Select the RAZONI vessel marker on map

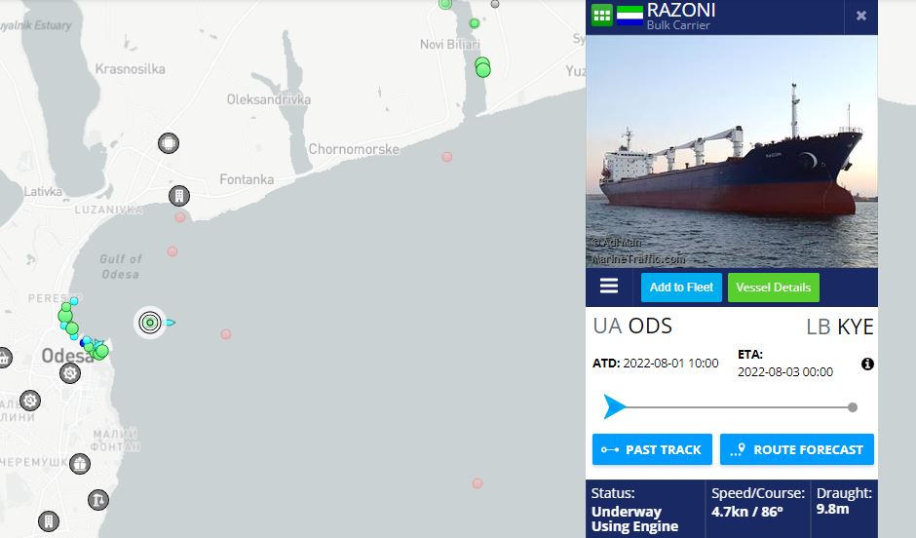click(x=151, y=322)
